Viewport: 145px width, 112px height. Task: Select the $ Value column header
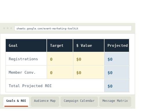(88, 45)
